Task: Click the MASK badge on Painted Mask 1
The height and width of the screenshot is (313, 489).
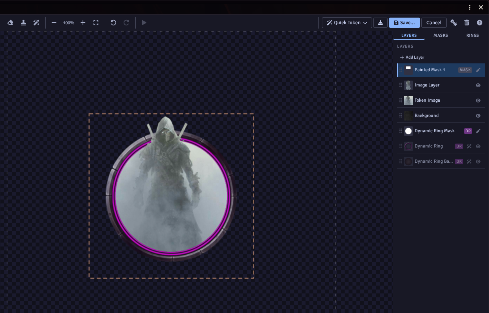Action: coord(465,70)
